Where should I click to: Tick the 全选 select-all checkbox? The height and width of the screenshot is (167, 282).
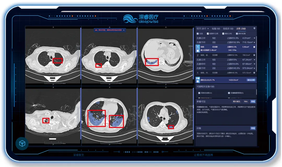click(198, 34)
